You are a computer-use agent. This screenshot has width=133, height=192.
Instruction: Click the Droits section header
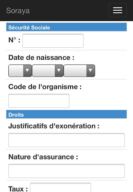point(66,114)
